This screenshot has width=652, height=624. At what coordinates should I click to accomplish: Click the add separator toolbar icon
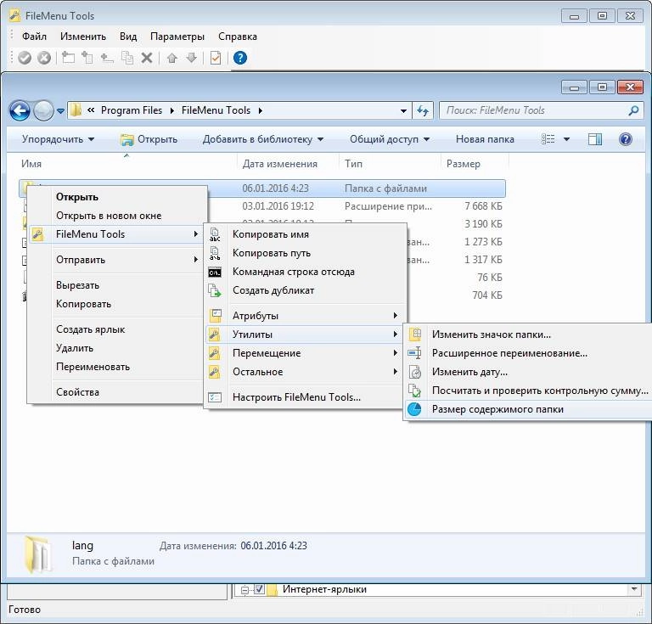tap(107, 58)
